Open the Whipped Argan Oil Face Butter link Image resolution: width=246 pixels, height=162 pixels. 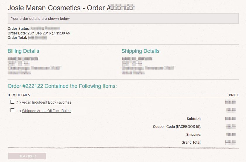[x=47, y=111]
